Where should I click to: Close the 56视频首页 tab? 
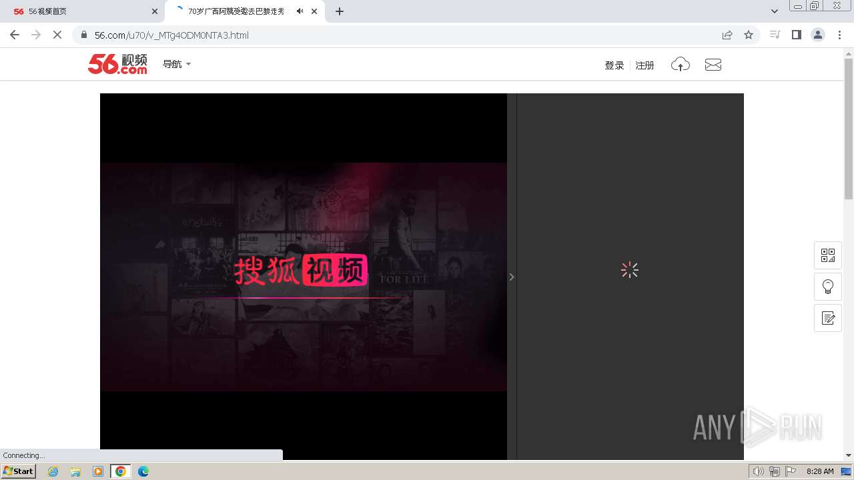pos(154,11)
